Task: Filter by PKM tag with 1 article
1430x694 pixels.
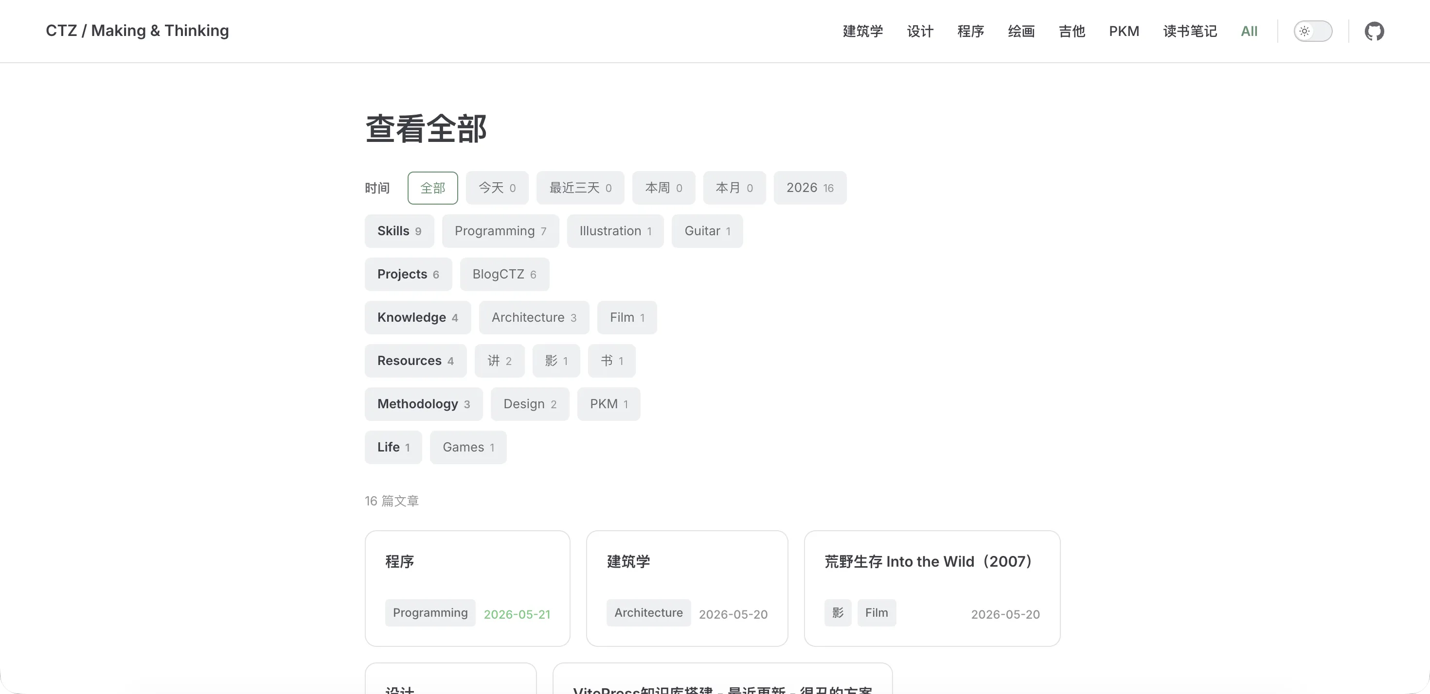Action: click(608, 404)
